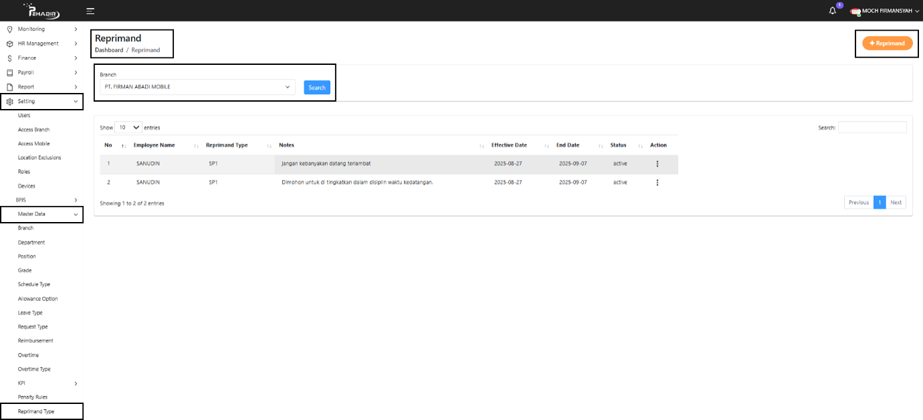The height and width of the screenshot is (420, 923).
Task: Change the Show entries count dropdown
Action: (128, 127)
